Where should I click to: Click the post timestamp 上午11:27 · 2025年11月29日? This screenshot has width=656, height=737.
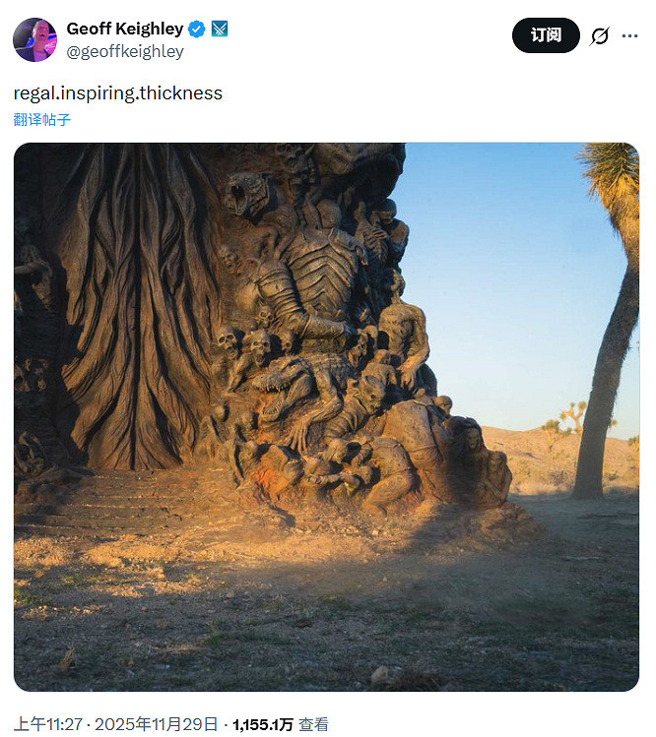click(116, 724)
